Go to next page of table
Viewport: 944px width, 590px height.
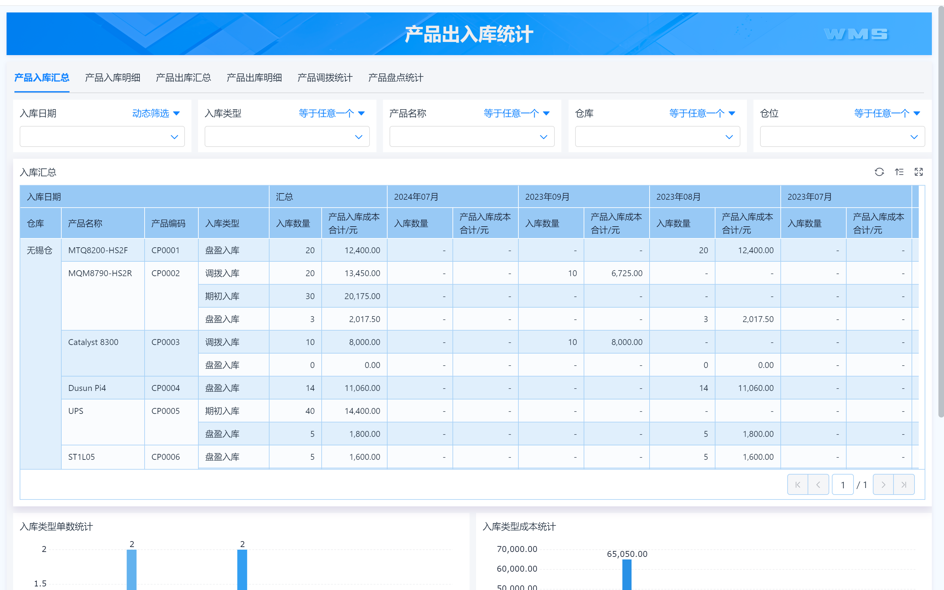click(883, 485)
